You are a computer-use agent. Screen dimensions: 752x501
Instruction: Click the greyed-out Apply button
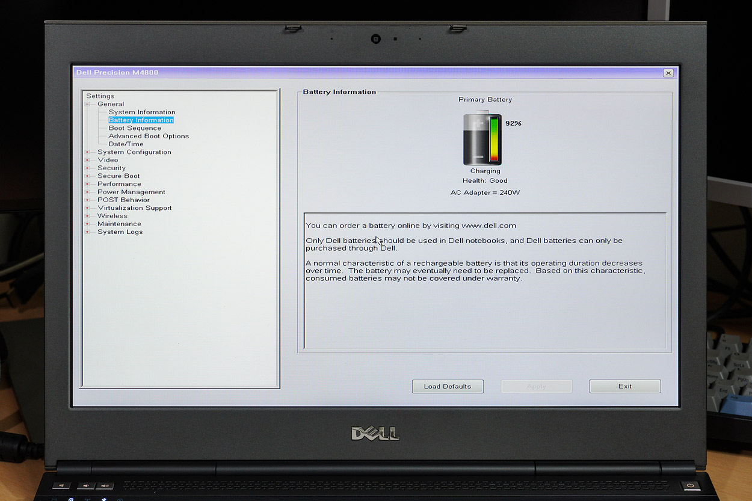click(536, 386)
